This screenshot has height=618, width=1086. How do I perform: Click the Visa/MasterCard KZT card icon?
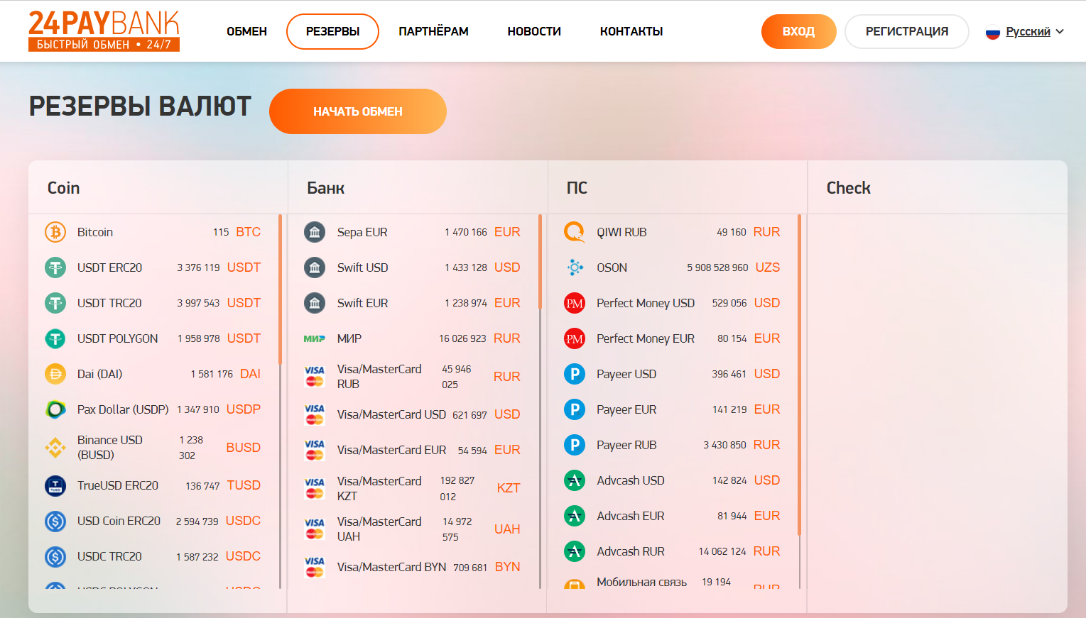(x=315, y=488)
